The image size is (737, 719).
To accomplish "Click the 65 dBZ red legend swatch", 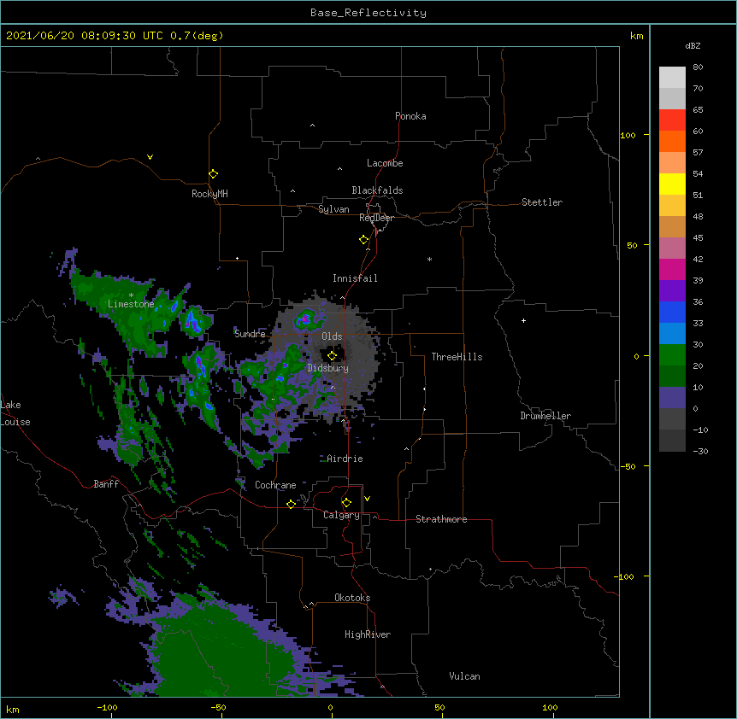I will point(672,120).
